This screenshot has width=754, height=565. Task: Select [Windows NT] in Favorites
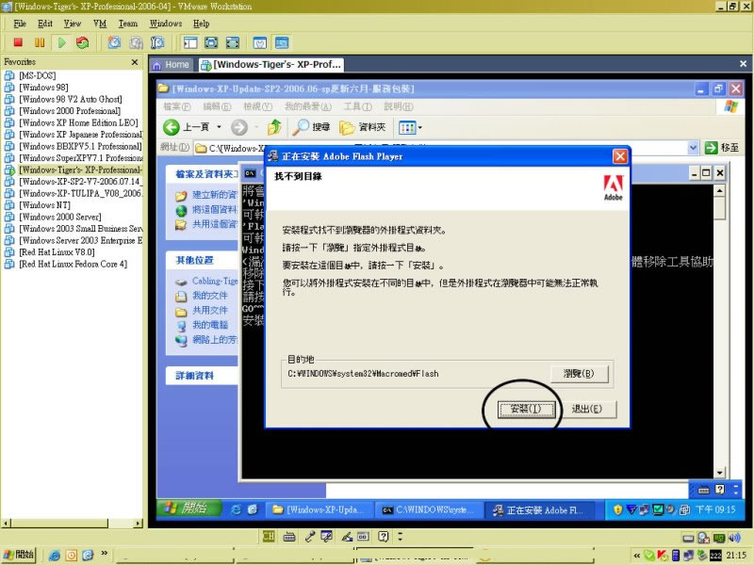(44, 205)
